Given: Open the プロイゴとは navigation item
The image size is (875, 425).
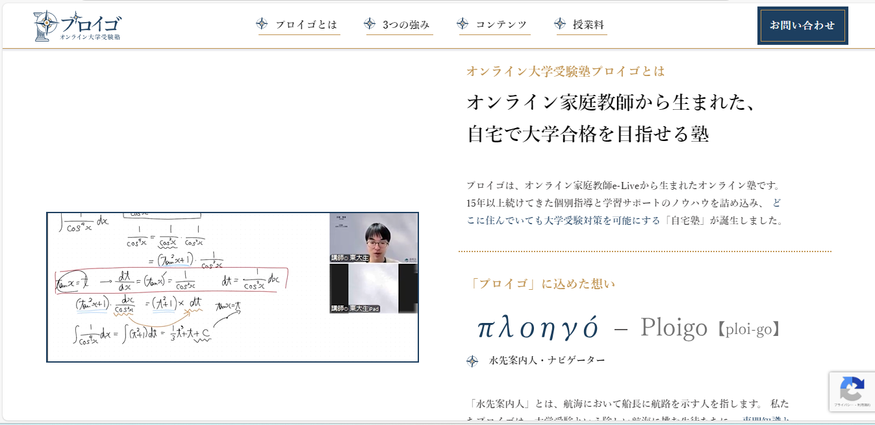Looking at the screenshot, I should click(x=306, y=25).
